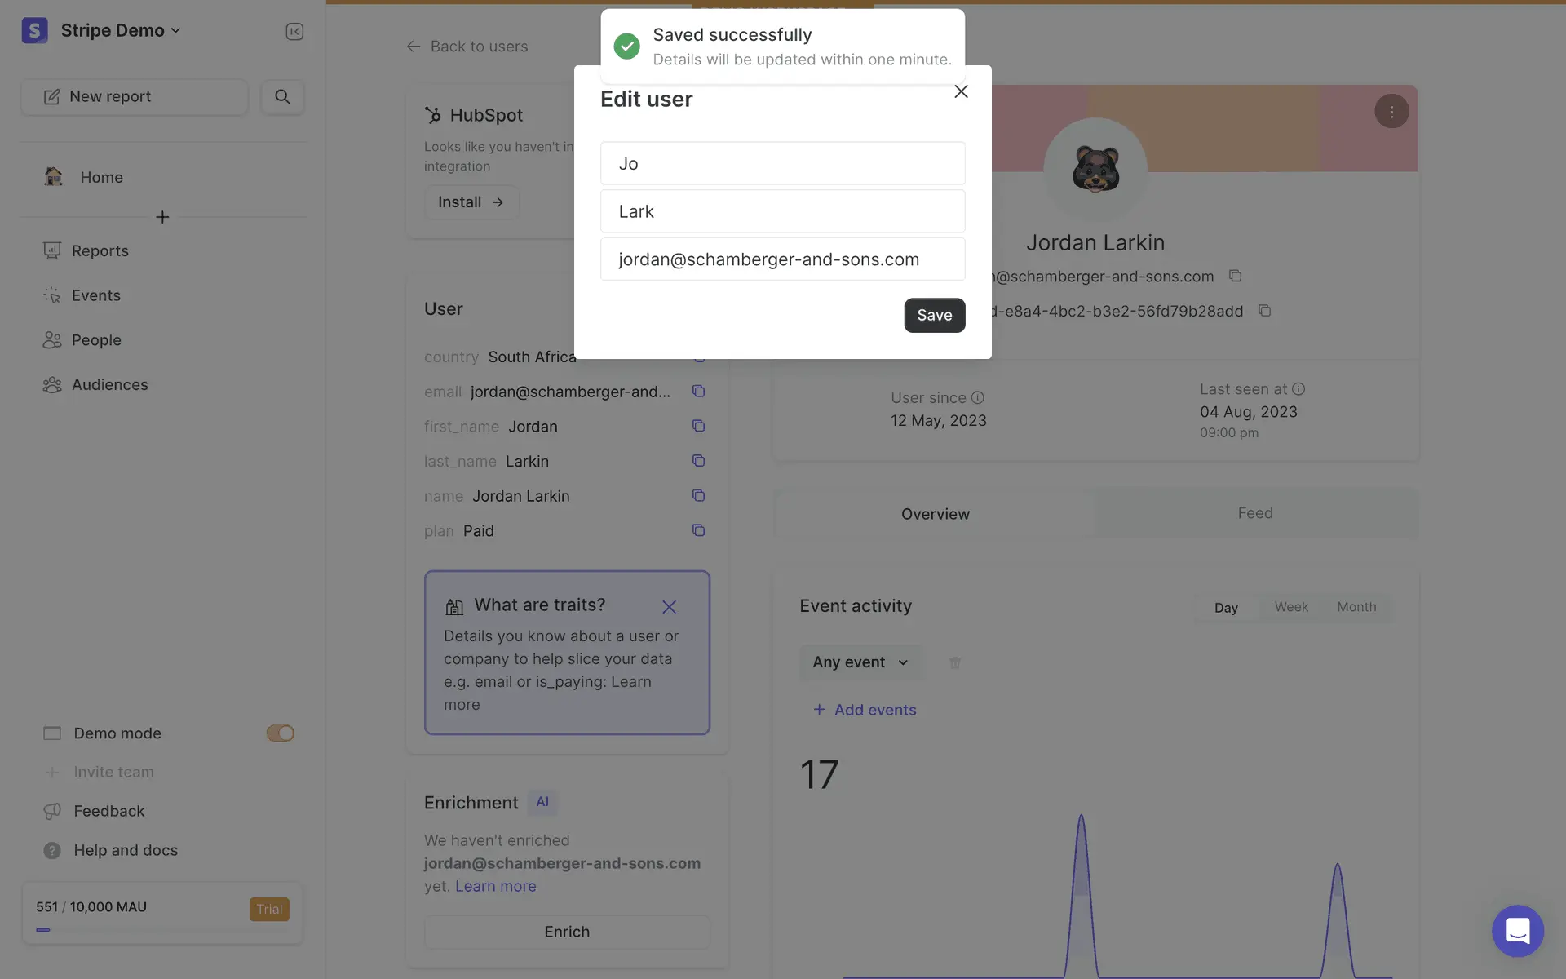1566x979 pixels.
Task: Click the plus expander under Home
Action: click(162, 217)
